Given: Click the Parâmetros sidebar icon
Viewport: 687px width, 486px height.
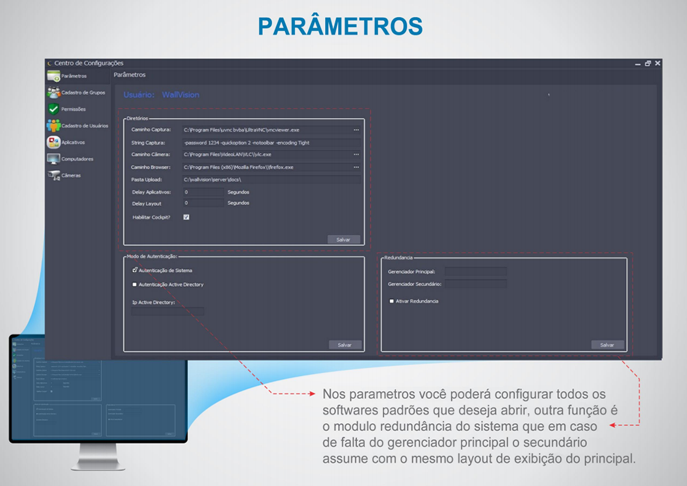Looking at the screenshot, I should coord(53,76).
